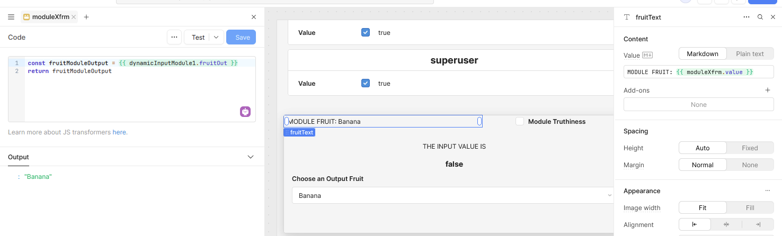This screenshot has height=236, width=782.
Task: Open the Choose an Output Fruit dropdown
Action: tap(452, 196)
